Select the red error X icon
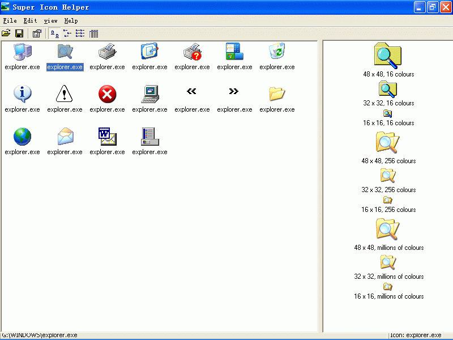Screen dimensions: 453x340 (x=107, y=94)
